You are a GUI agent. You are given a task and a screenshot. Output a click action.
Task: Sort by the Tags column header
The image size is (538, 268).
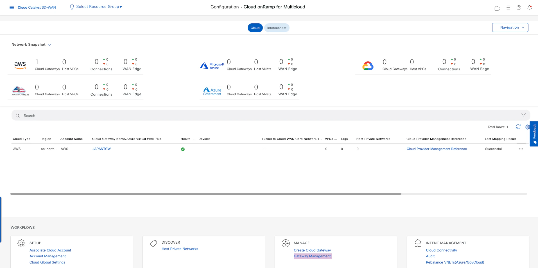click(x=344, y=139)
